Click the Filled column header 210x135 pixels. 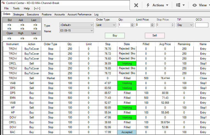146,44
